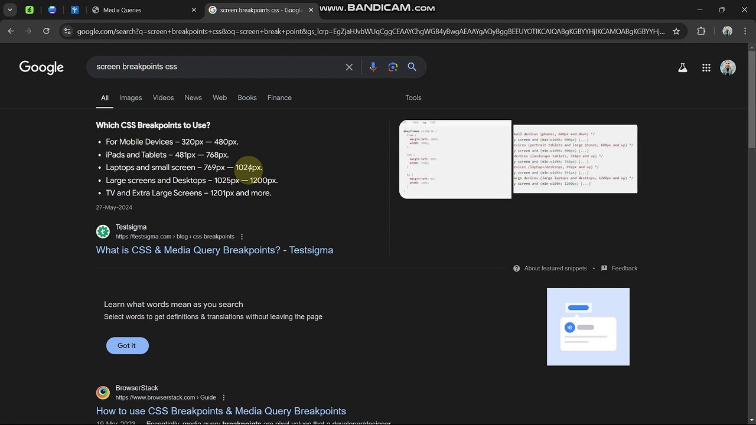756x425 pixels.
Task: Switch to Videos results
Action: [163, 97]
